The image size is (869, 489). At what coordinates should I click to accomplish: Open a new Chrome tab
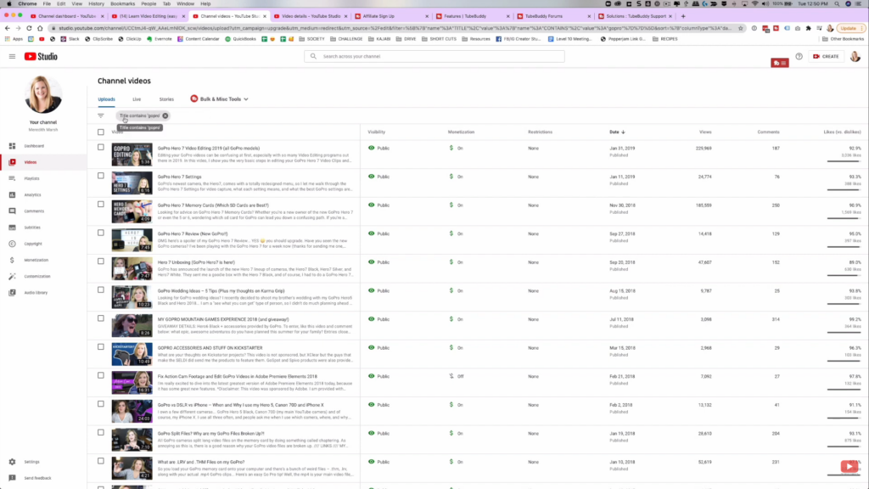(683, 16)
